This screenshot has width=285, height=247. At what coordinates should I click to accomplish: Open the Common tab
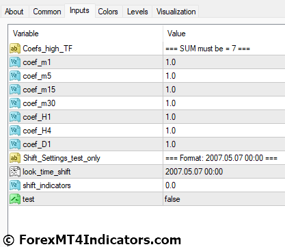(x=47, y=12)
